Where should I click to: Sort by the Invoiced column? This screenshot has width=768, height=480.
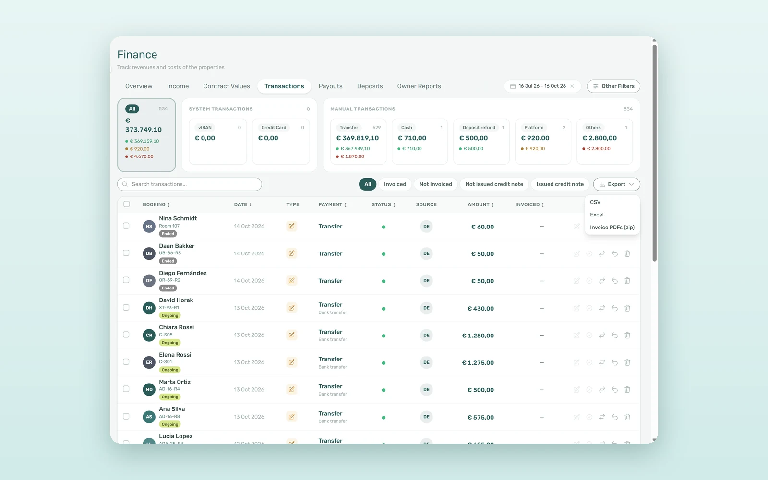pos(529,204)
